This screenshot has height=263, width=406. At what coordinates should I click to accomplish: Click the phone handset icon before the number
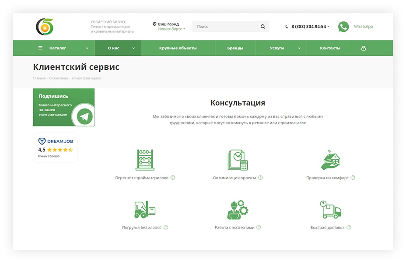point(287,27)
